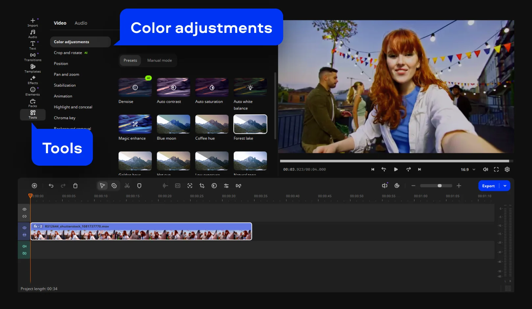The height and width of the screenshot is (309, 532).
Task: Switch to Manual mode tab
Action: [x=159, y=60]
